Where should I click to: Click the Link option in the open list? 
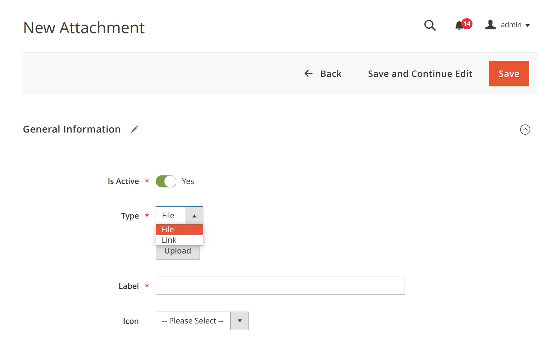click(x=169, y=240)
